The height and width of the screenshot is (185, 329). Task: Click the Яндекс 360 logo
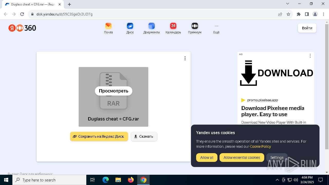point(22,28)
